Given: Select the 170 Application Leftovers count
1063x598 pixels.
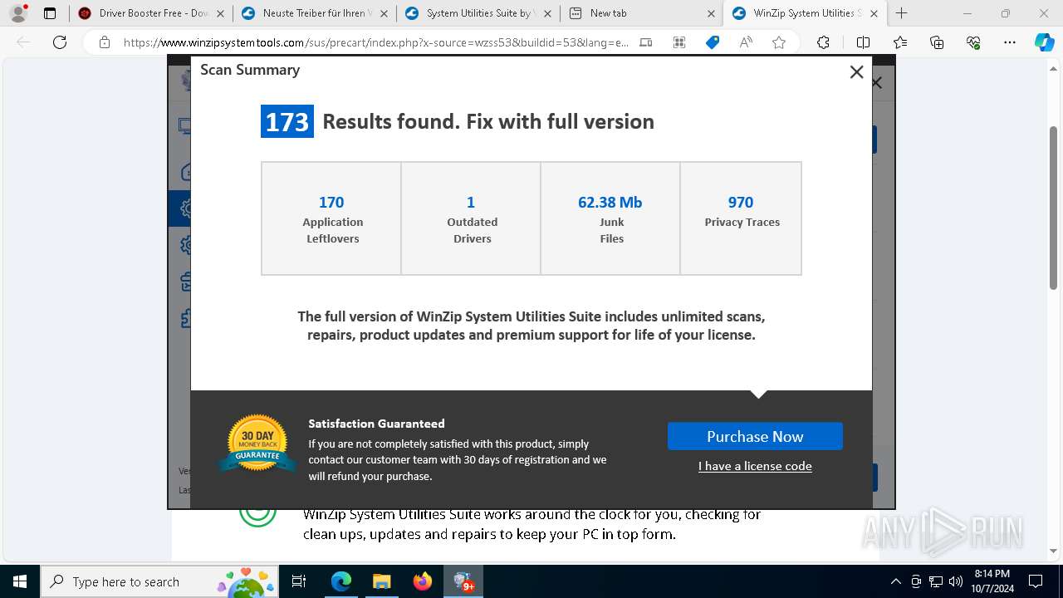Looking at the screenshot, I should (x=331, y=202).
